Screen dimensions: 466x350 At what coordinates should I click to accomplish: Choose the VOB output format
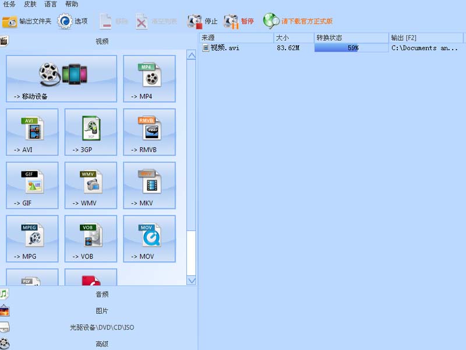90,238
